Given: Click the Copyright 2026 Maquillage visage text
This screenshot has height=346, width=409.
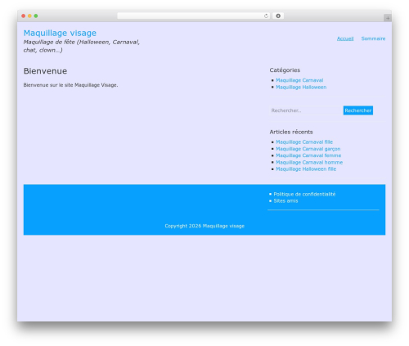Looking at the screenshot, I should click(204, 226).
